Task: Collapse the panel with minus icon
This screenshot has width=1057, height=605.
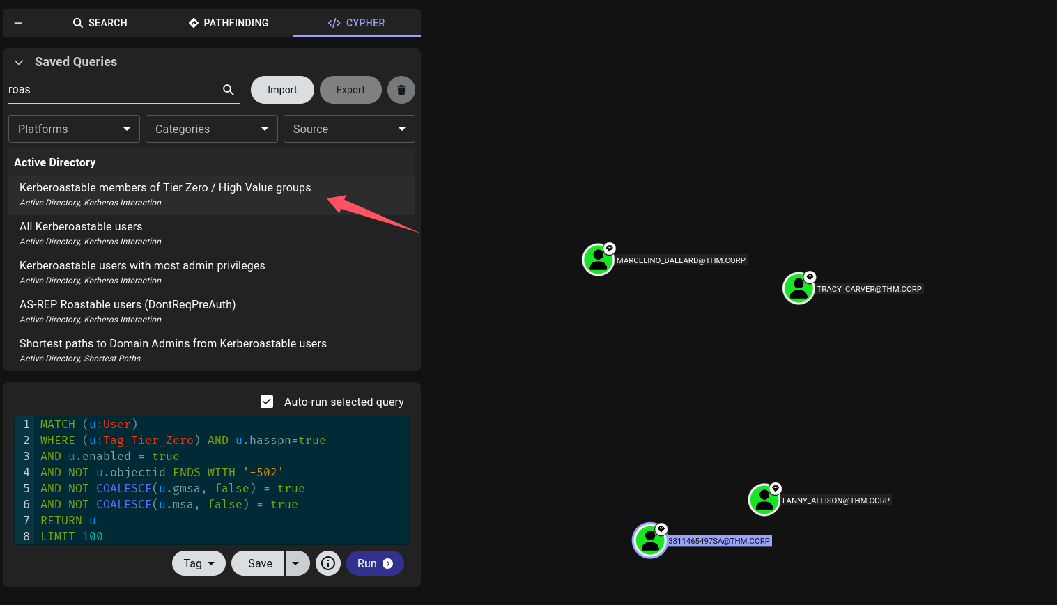Action: pos(19,23)
